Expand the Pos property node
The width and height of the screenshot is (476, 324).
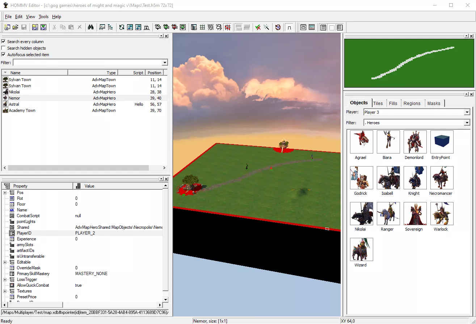click(x=5, y=193)
